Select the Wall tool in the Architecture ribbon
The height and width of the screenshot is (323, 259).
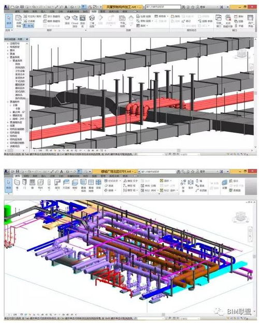[17, 184]
